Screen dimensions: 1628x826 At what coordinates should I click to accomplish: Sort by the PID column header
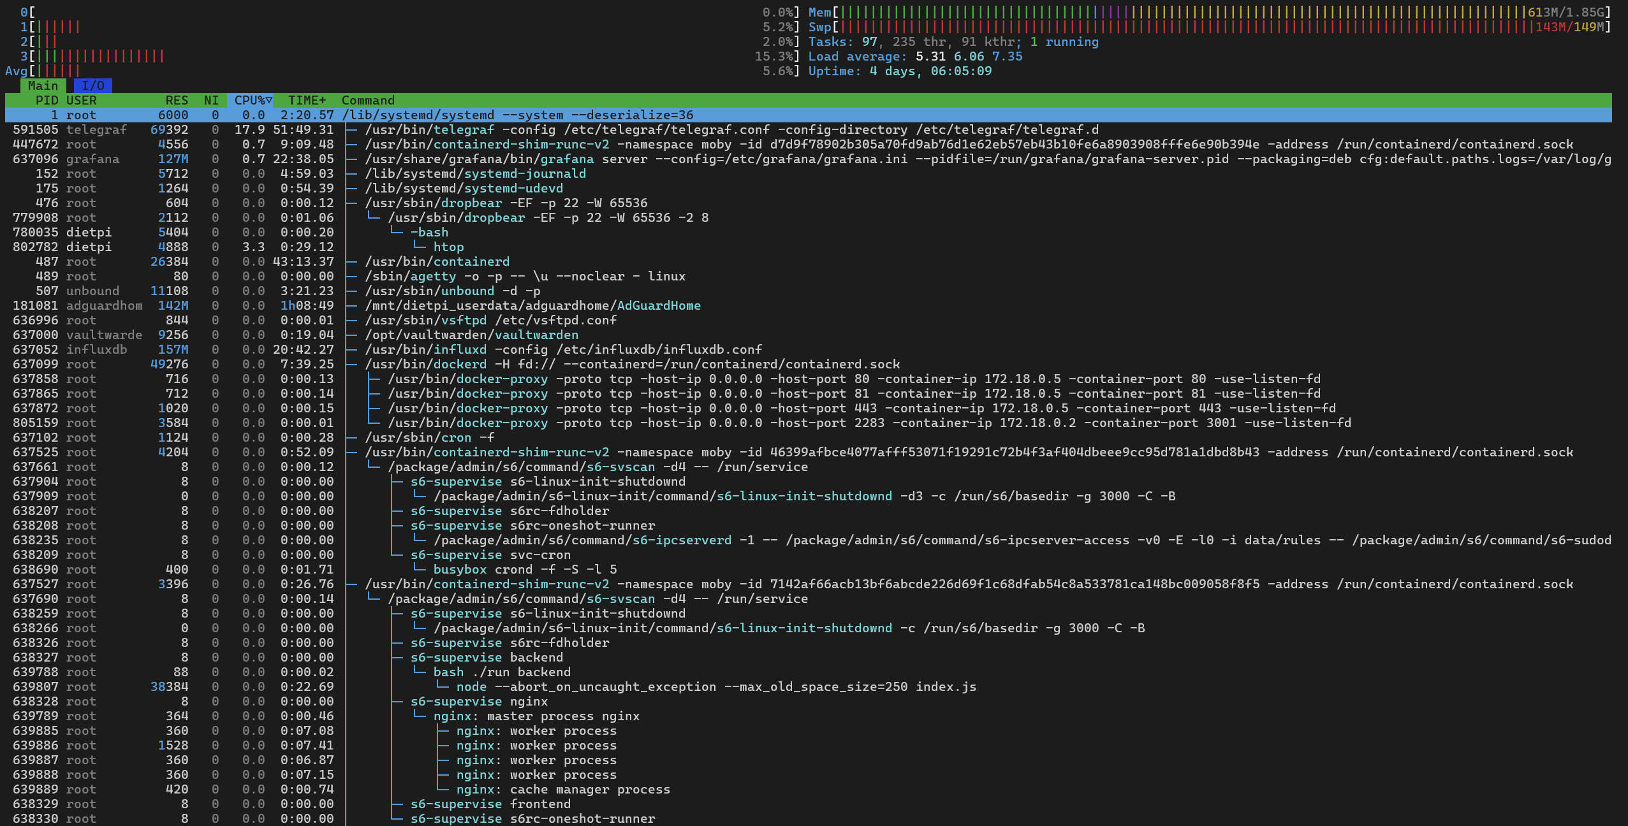(x=47, y=100)
